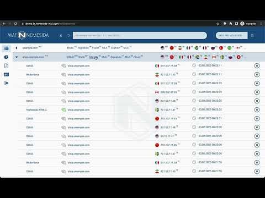Image resolution: width=265 pixels, height=198 pixels.
Task: Click the browser back arrow
Action: 4,24
